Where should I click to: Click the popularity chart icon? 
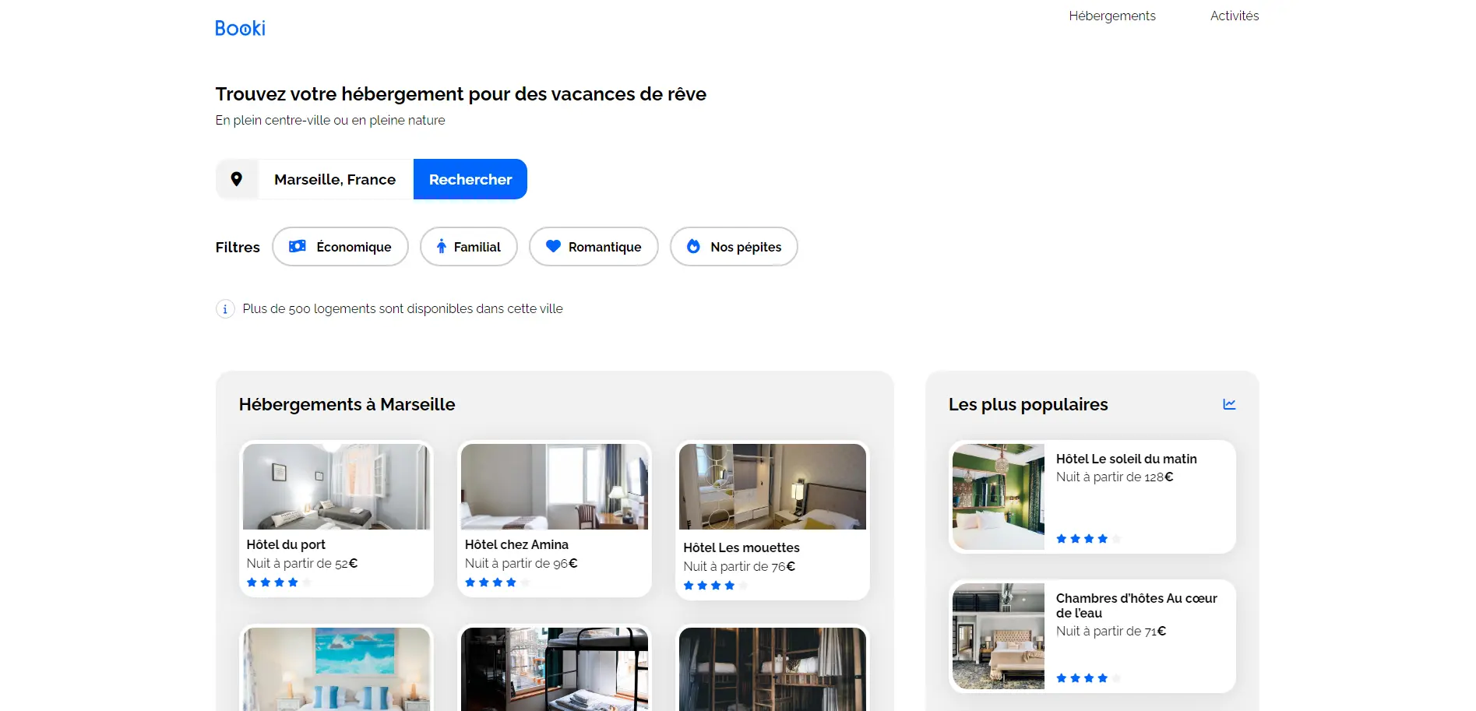(1229, 404)
